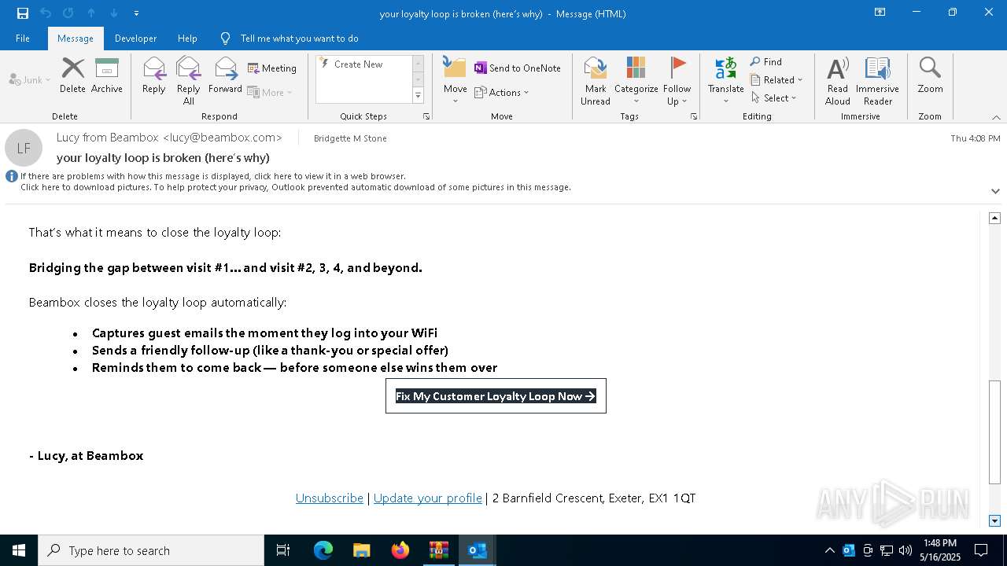The height and width of the screenshot is (566, 1007).
Task: Launch Microsoft Edge from taskbar
Action: pyautogui.click(x=323, y=550)
